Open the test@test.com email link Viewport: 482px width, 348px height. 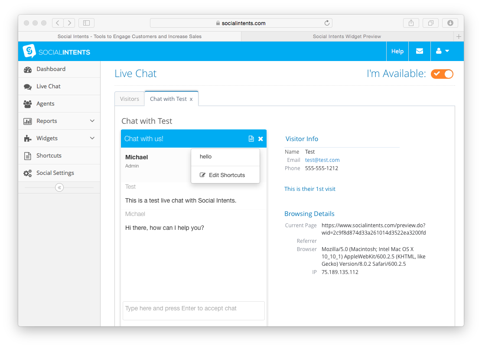(322, 160)
